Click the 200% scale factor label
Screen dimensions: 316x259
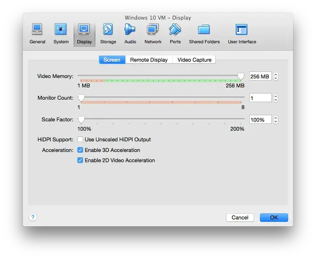pos(237,129)
